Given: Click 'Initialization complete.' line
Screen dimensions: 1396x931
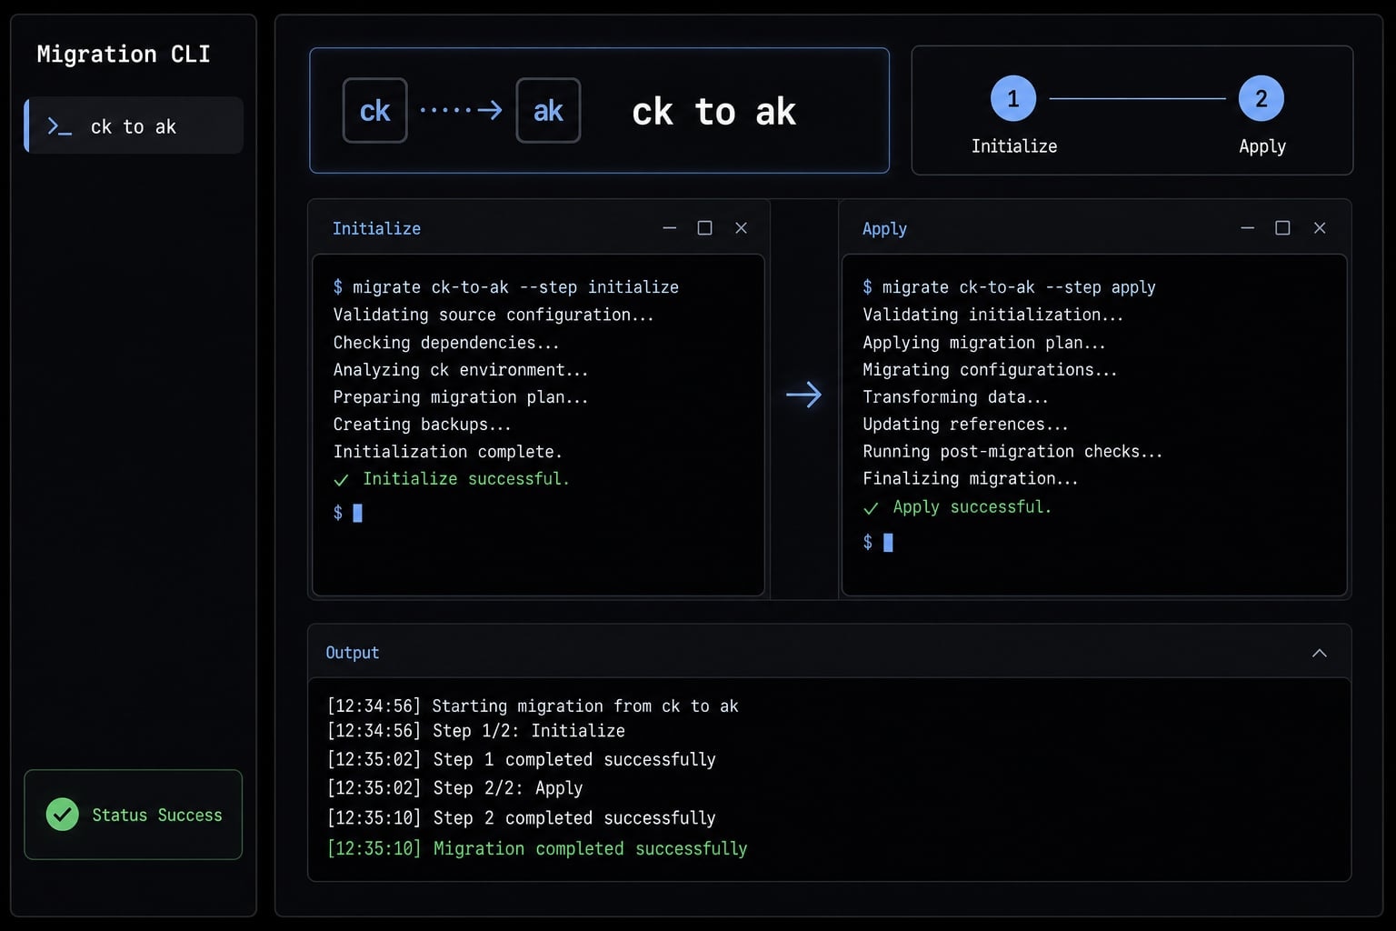Looking at the screenshot, I should click(x=447, y=452).
